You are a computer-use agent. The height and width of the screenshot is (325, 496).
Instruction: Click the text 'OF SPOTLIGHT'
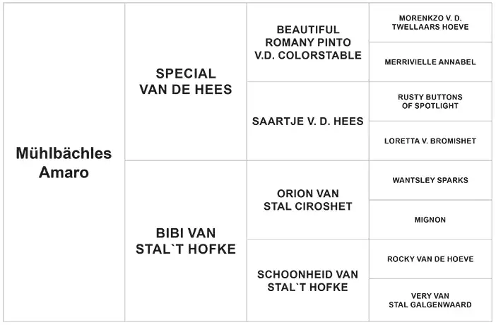[x=430, y=106]
